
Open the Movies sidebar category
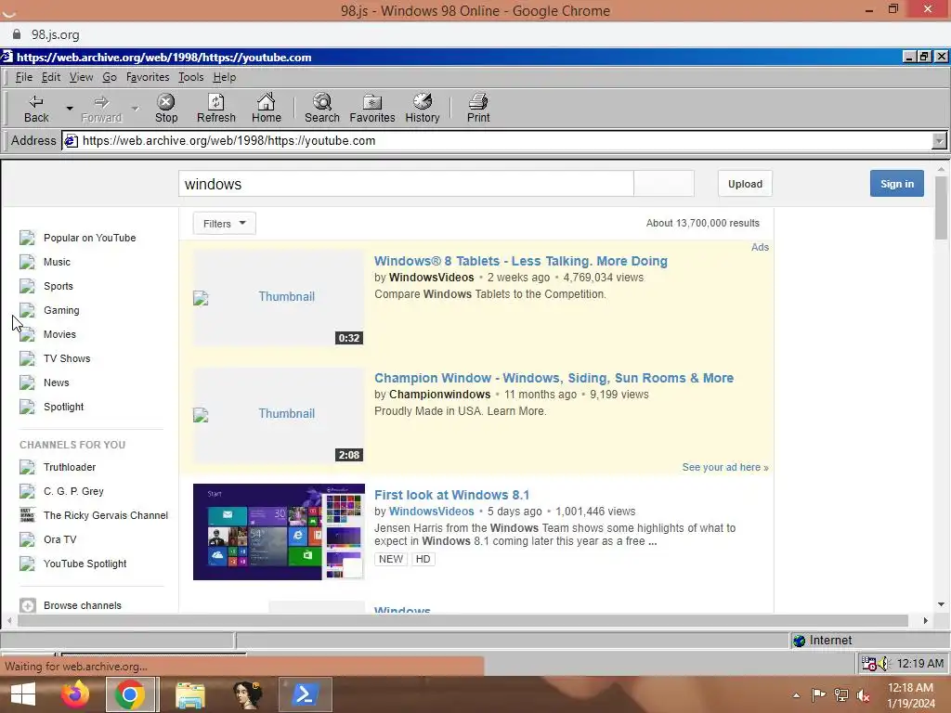coord(59,334)
